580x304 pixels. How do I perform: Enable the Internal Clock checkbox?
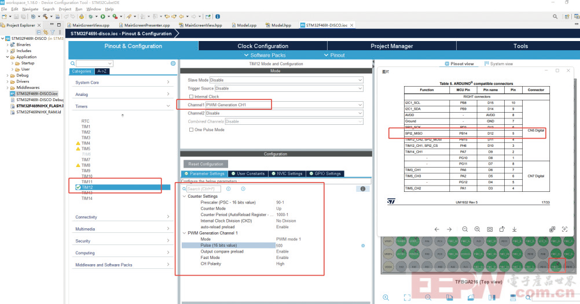click(x=191, y=97)
